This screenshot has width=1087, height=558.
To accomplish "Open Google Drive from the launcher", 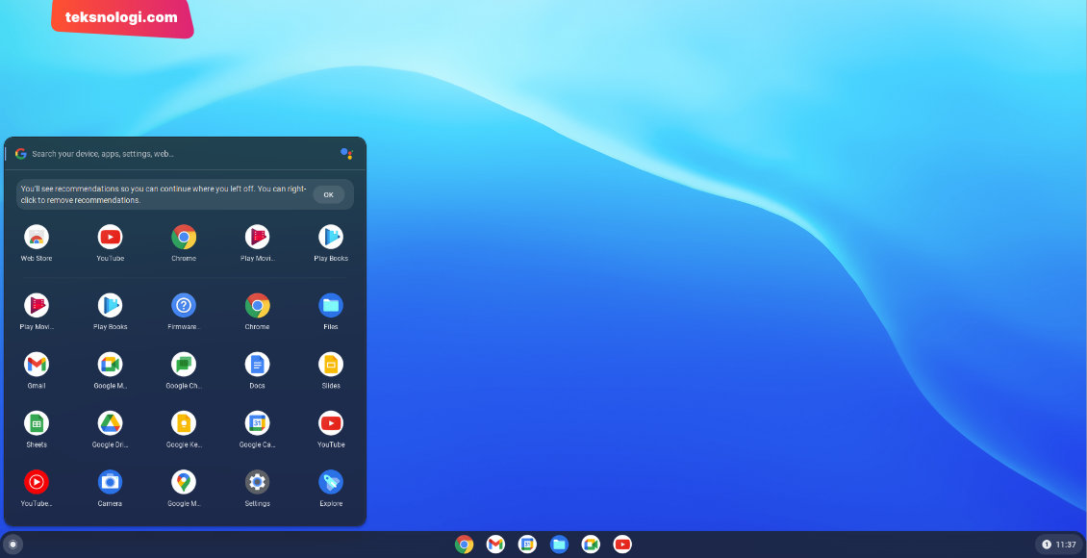I will 110,423.
